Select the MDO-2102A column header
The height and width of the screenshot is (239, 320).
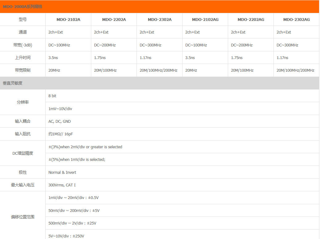(x=68, y=19)
